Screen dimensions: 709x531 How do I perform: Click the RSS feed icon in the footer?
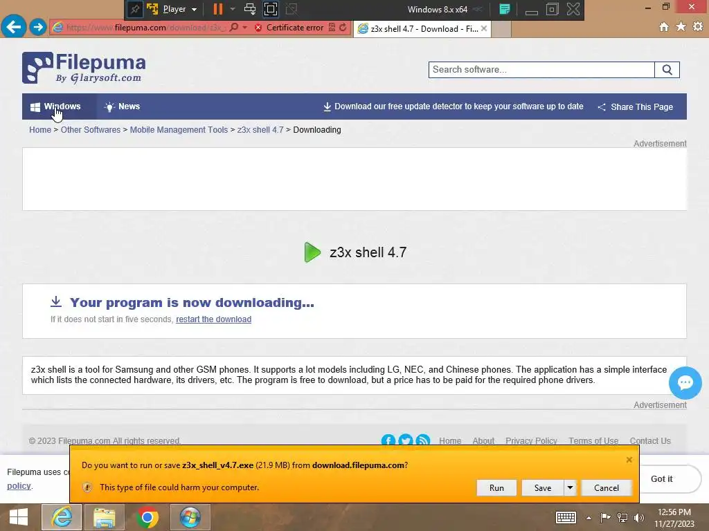click(423, 440)
